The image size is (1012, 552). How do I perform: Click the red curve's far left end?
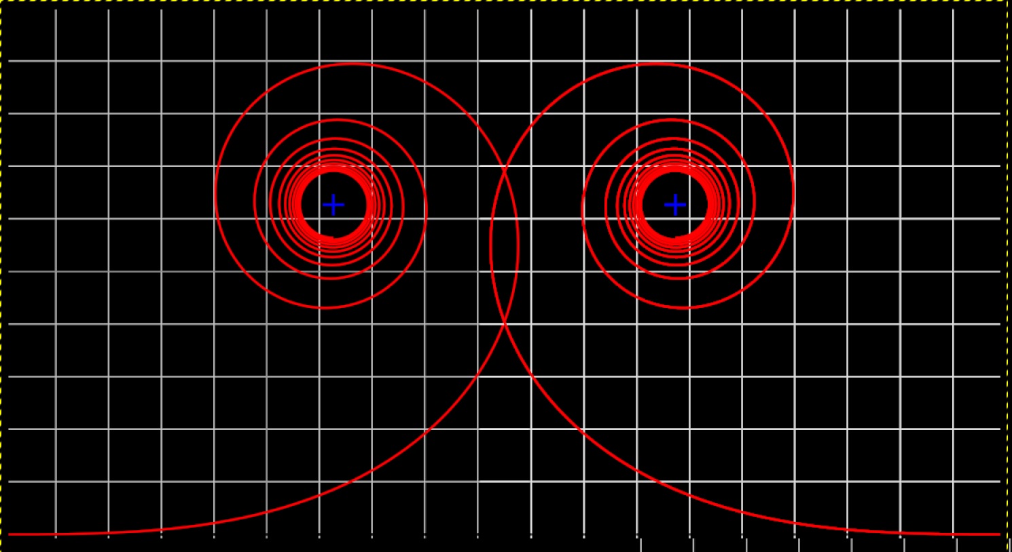[11, 534]
